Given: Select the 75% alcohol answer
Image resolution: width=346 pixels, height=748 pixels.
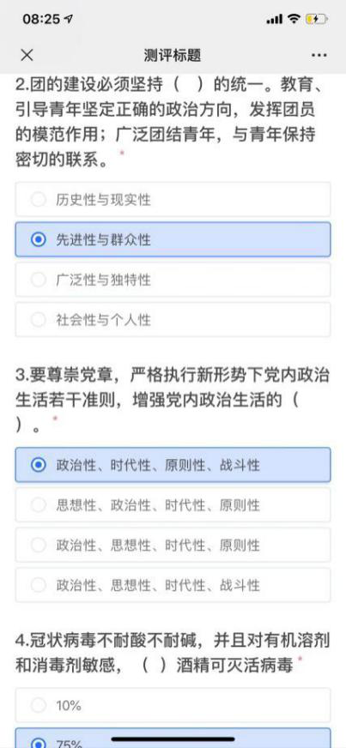Looking at the screenshot, I should click(173, 738).
